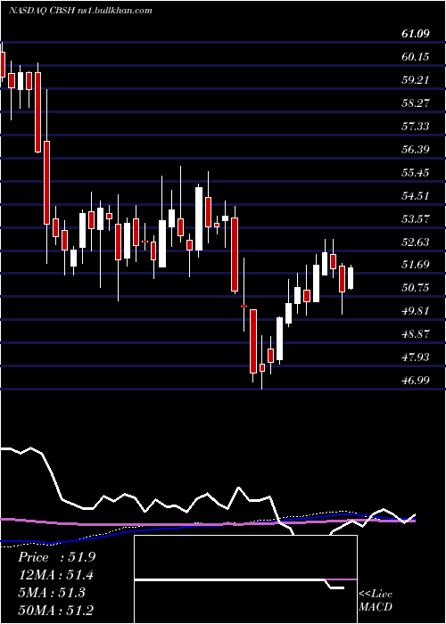446x624 pixels.
Task: Click the 12MA : 51.4 readout
Action: pos(56,575)
